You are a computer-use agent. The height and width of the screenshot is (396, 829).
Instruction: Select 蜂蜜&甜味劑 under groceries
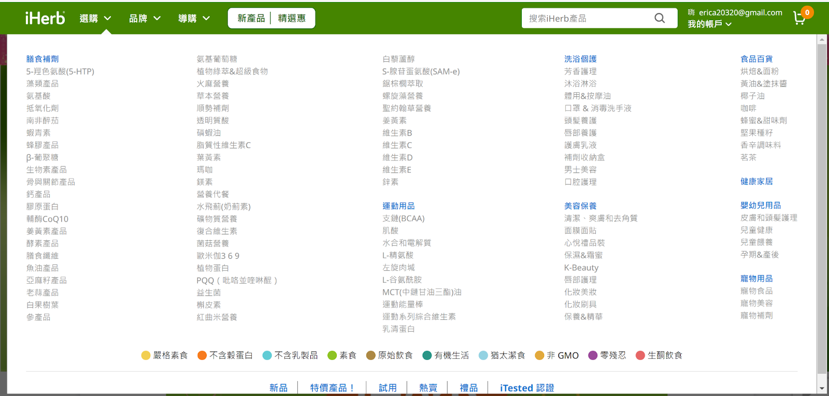coord(764,121)
